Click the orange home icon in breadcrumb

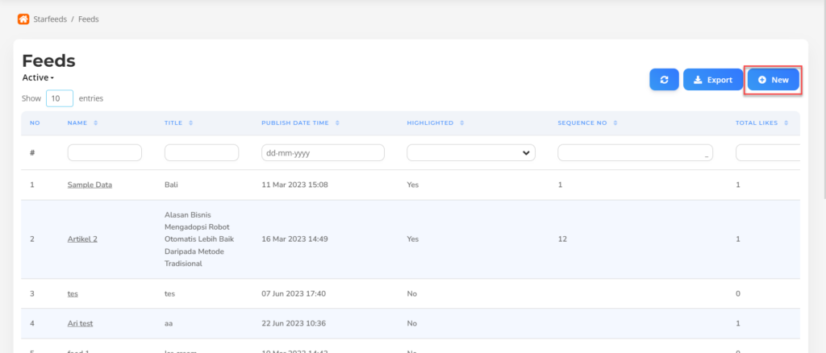tap(23, 19)
